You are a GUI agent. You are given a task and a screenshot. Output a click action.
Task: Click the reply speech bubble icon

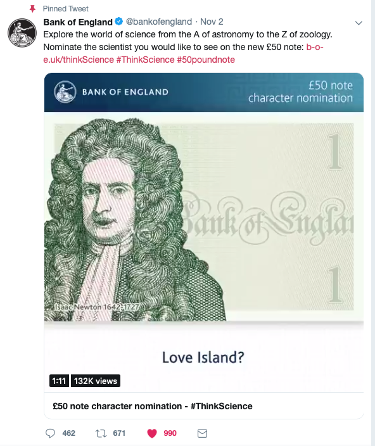click(x=50, y=433)
